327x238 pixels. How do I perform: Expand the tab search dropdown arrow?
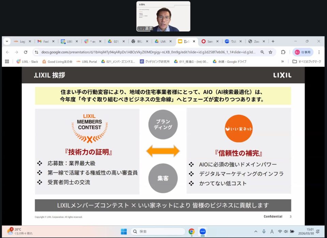[7, 41]
